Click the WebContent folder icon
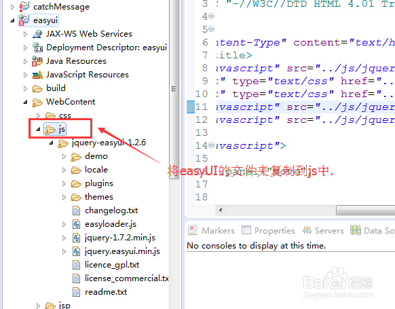 pyautogui.click(x=37, y=103)
